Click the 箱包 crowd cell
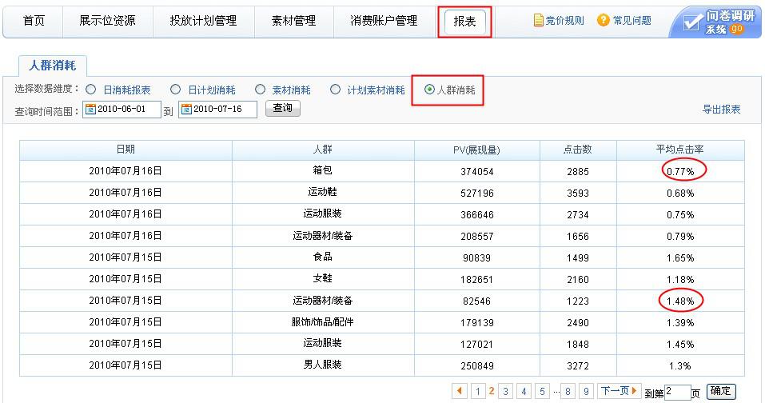Image resolution: width=765 pixels, height=403 pixels. pyautogui.click(x=322, y=170)
